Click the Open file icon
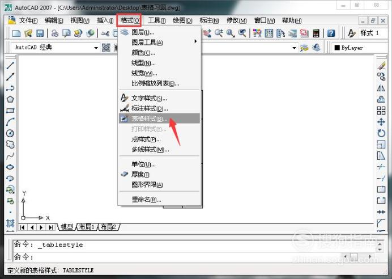The width and height of the screenshot is (392, 279). pyautogui.click(x=28, y=33)
